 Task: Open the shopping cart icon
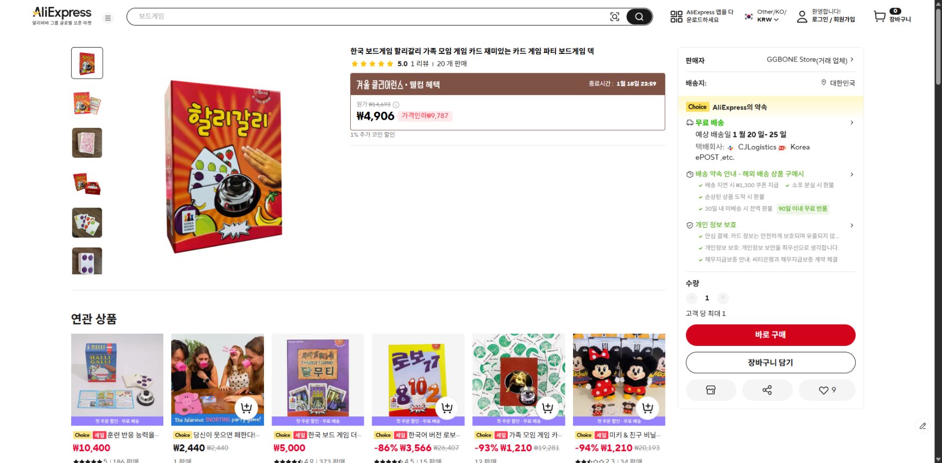coord(879,17)
